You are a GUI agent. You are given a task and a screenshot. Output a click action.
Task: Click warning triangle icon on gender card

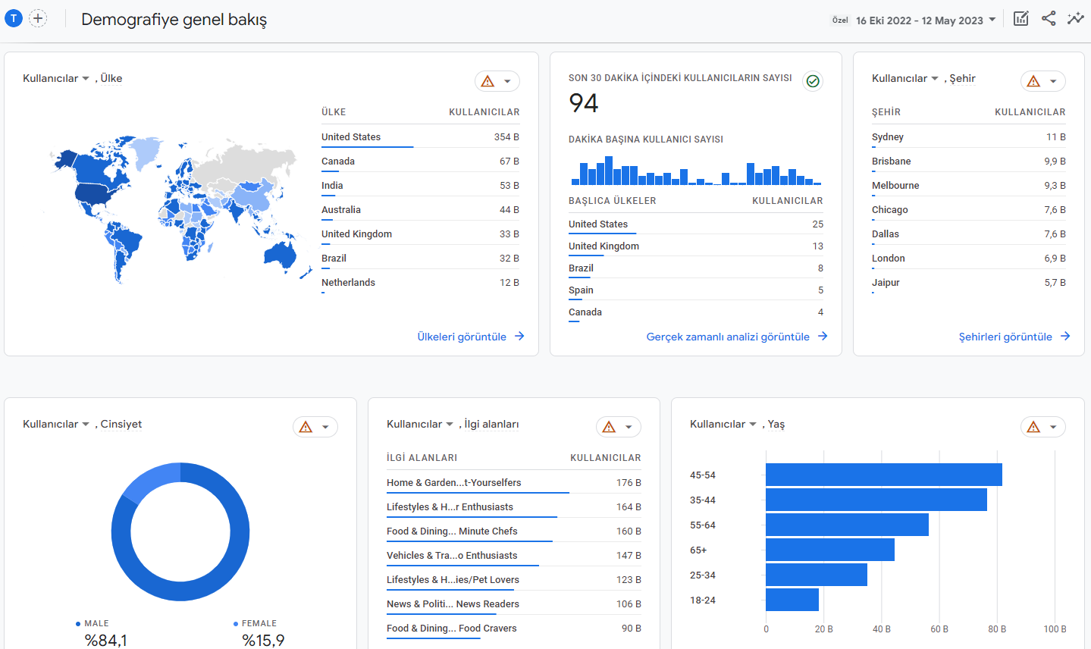point(306,427)
